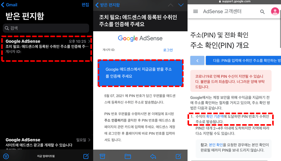Tap the back arrow button above the article
Image resolution: width=281 pixels, height=161 pixels.
[197, 61]
